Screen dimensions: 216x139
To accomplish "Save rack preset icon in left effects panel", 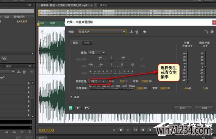I will (x=19, y=72).
